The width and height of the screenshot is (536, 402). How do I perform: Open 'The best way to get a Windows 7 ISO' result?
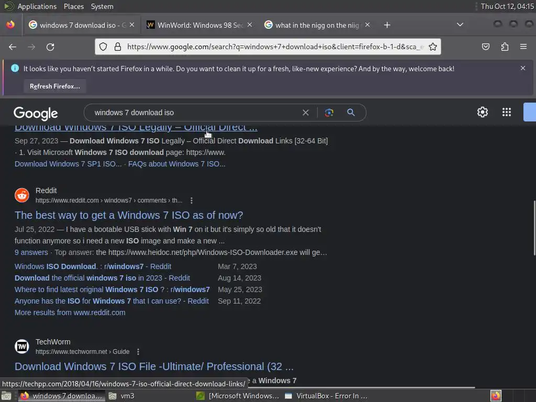pyautogui.click(x=129, y=215)
